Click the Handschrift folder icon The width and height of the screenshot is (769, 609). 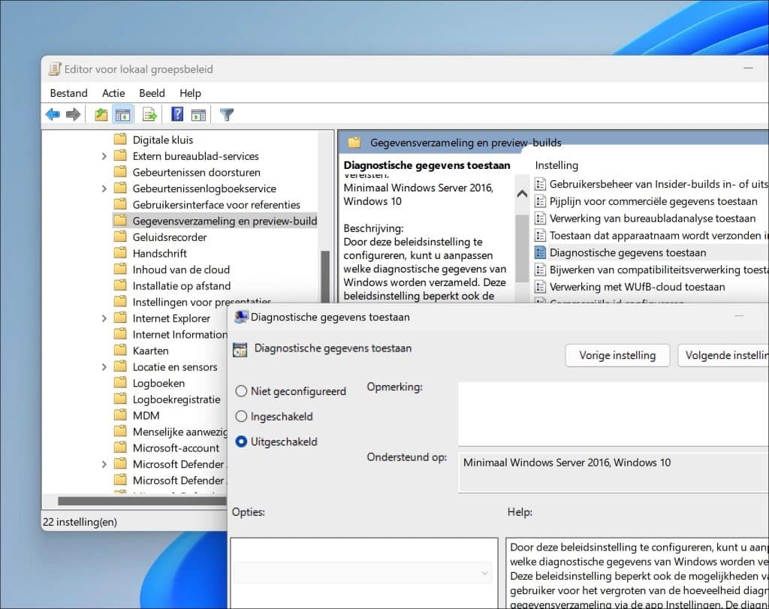(120, 253)
